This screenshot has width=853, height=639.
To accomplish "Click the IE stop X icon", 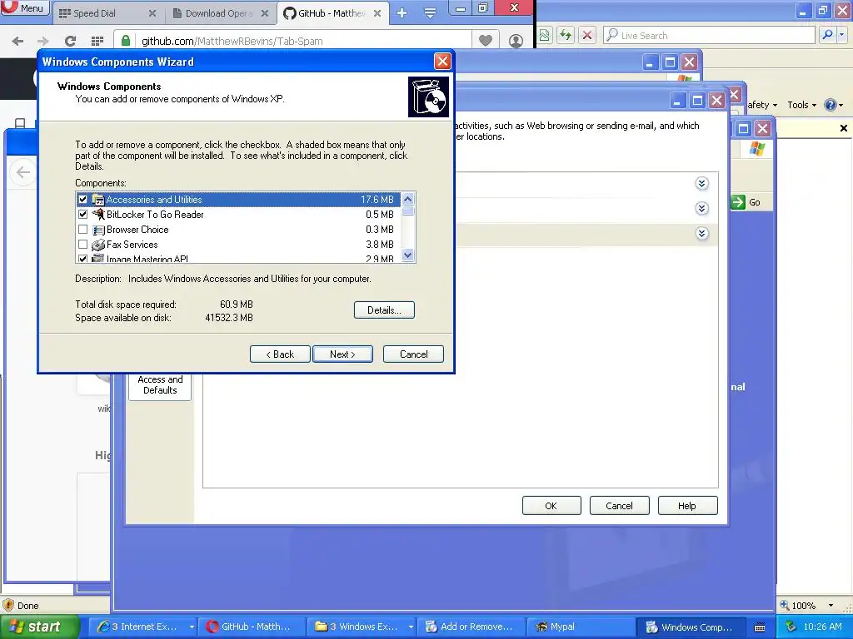I will coord(587,35).
